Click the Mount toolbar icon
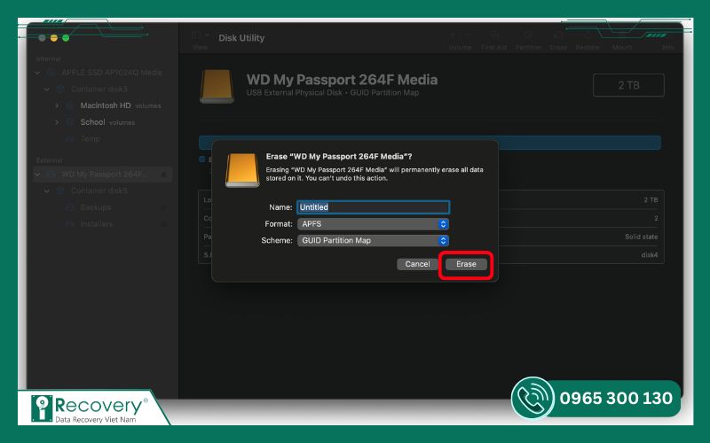The width and height of the screenshot is (710, 443). [x=622, y=35]
